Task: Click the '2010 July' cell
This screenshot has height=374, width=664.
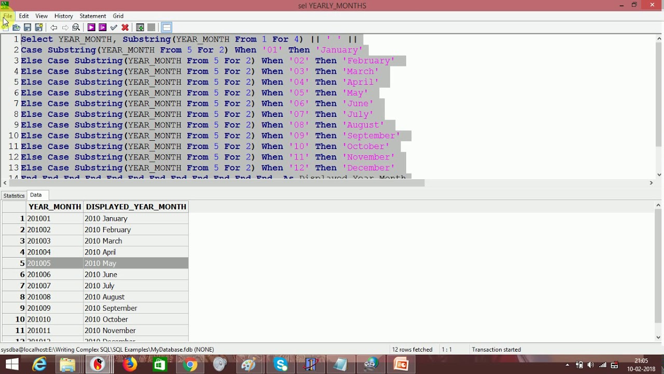Action: coord(136,286)
